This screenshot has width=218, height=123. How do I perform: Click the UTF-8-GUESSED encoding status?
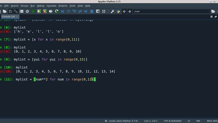(172, 121)
